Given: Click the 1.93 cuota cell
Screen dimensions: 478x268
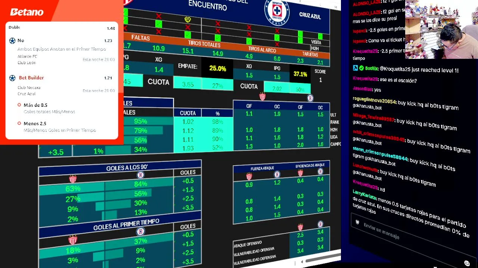Looking at the screenshot, I should click(188, 148).
